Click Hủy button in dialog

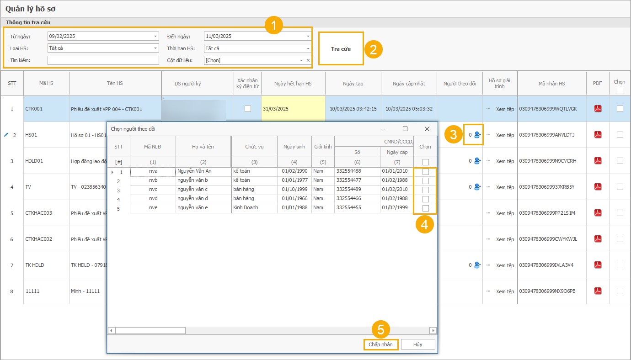[418, 344]
